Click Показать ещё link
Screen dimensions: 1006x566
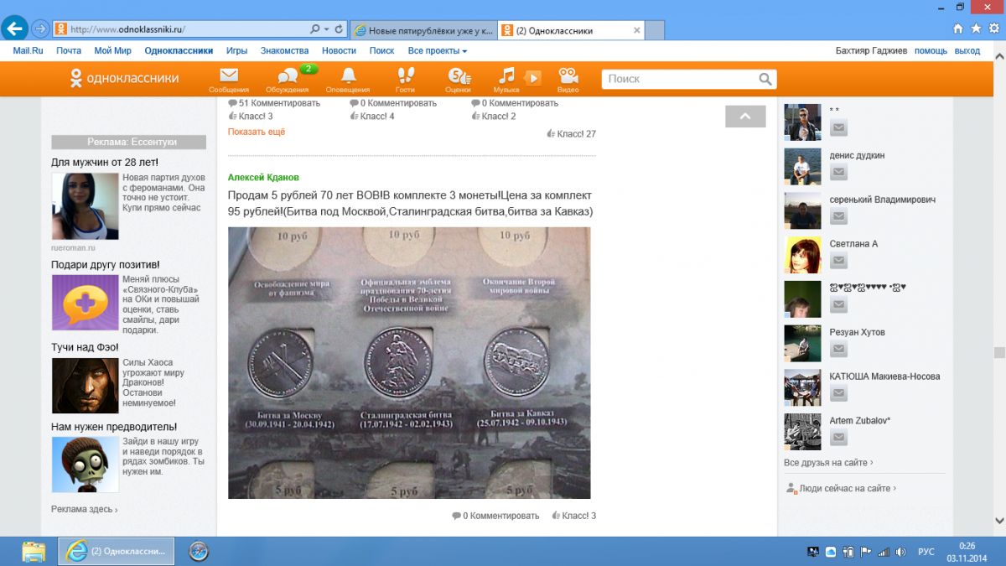click(x=257, y=132)
